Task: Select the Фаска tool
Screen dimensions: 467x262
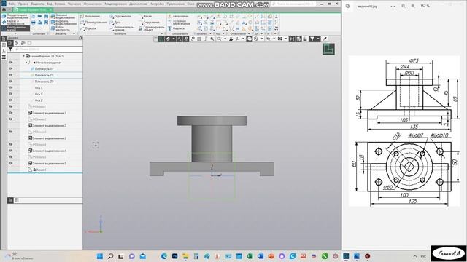Action: click(145, 16)
